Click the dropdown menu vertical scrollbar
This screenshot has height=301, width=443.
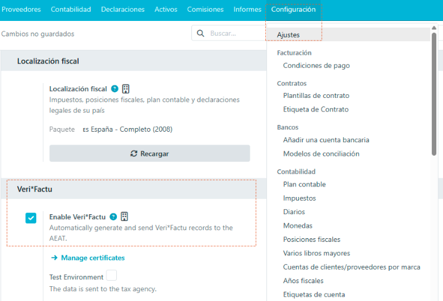click(434, 94)
